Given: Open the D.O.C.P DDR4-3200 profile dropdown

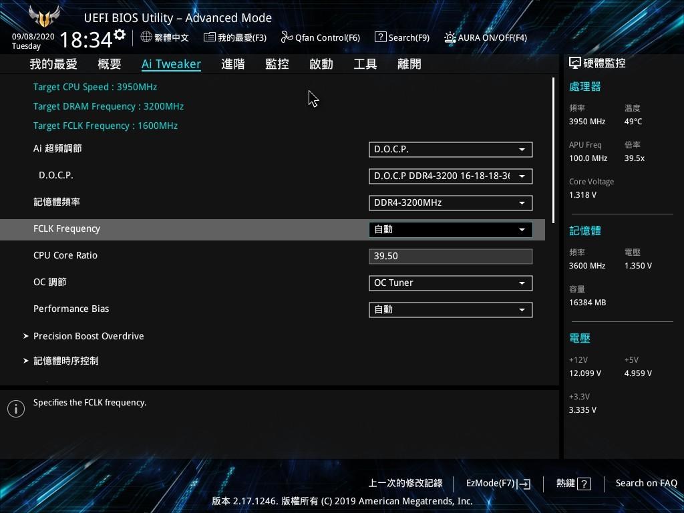Looking at the screenshot, I should (451, 176).
